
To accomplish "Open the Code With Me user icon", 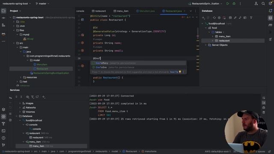I will (256, 3).
